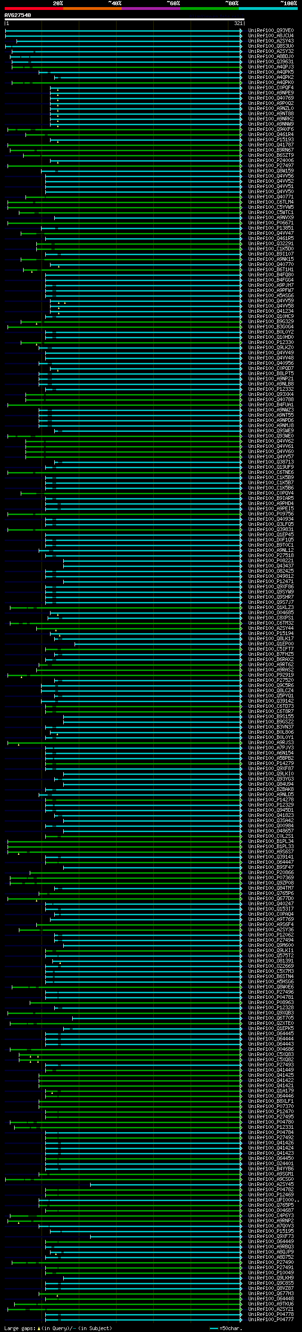Image resolution: width=302 pixels, height=1332 pixels.
Task: Click the white query sequence bar 1–321
Action: 125,20
